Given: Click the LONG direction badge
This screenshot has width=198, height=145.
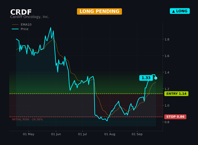Looking at the screenshot, I should (x=180, y=11).
